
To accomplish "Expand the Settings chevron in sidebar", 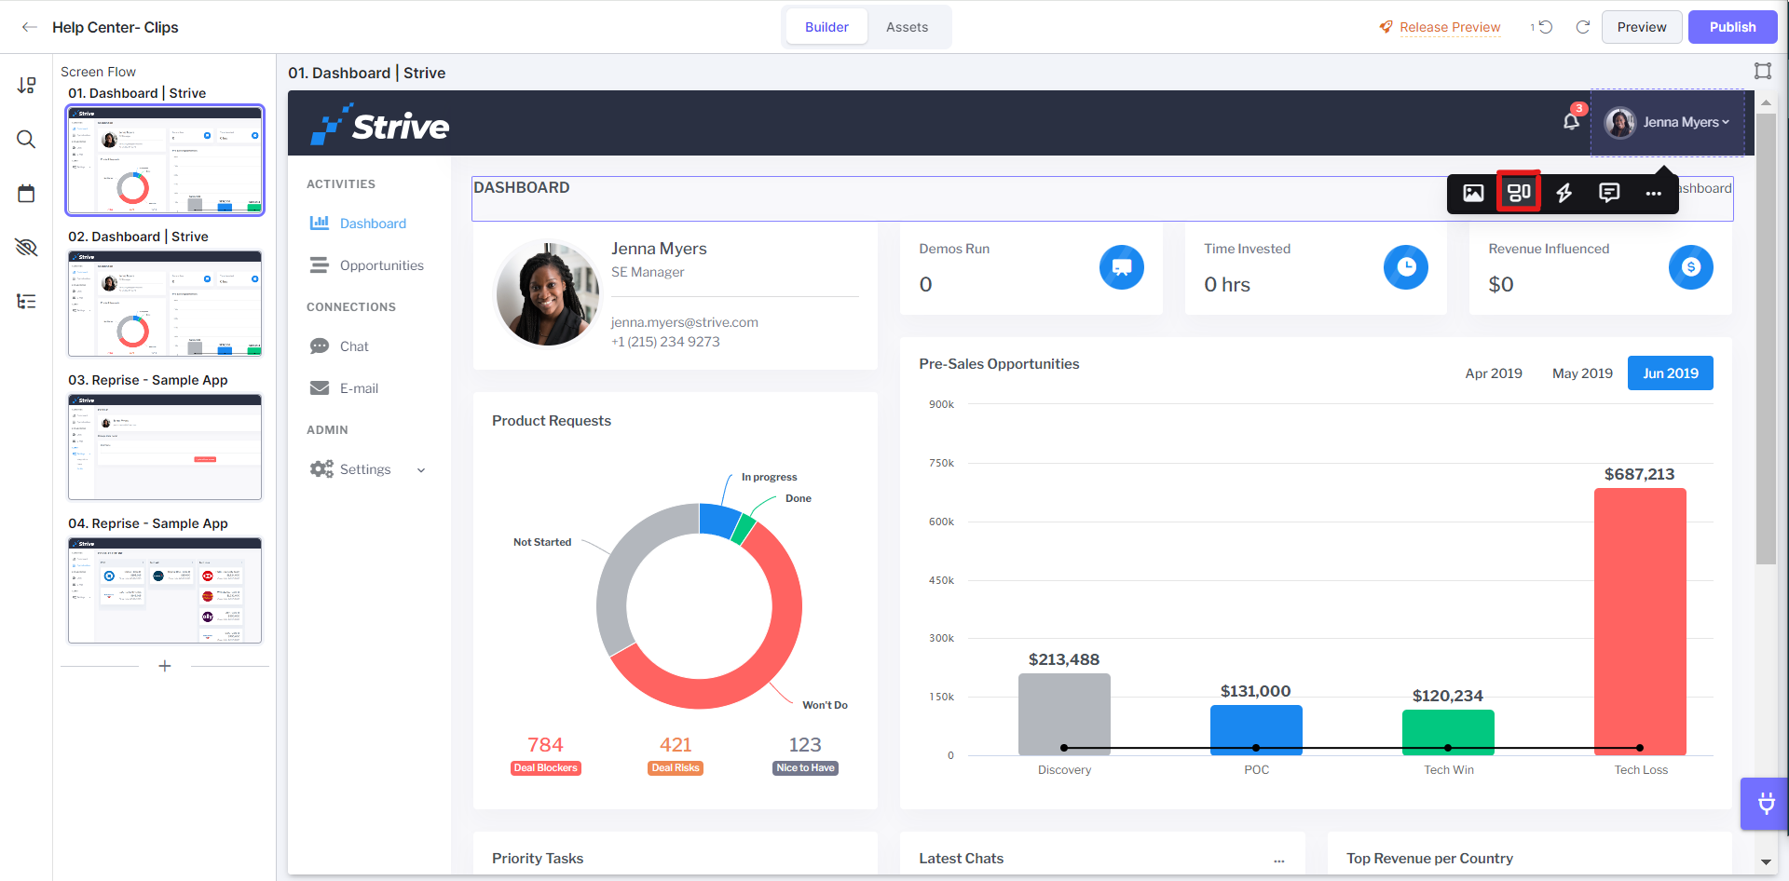I will (421, 470).
